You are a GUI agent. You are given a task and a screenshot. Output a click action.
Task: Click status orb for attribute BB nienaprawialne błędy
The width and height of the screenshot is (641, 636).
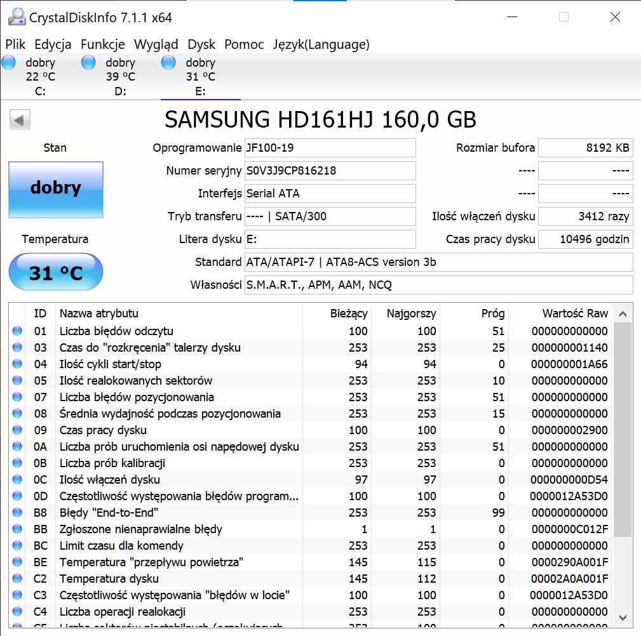pyautogui.click(x=17, y=529)
